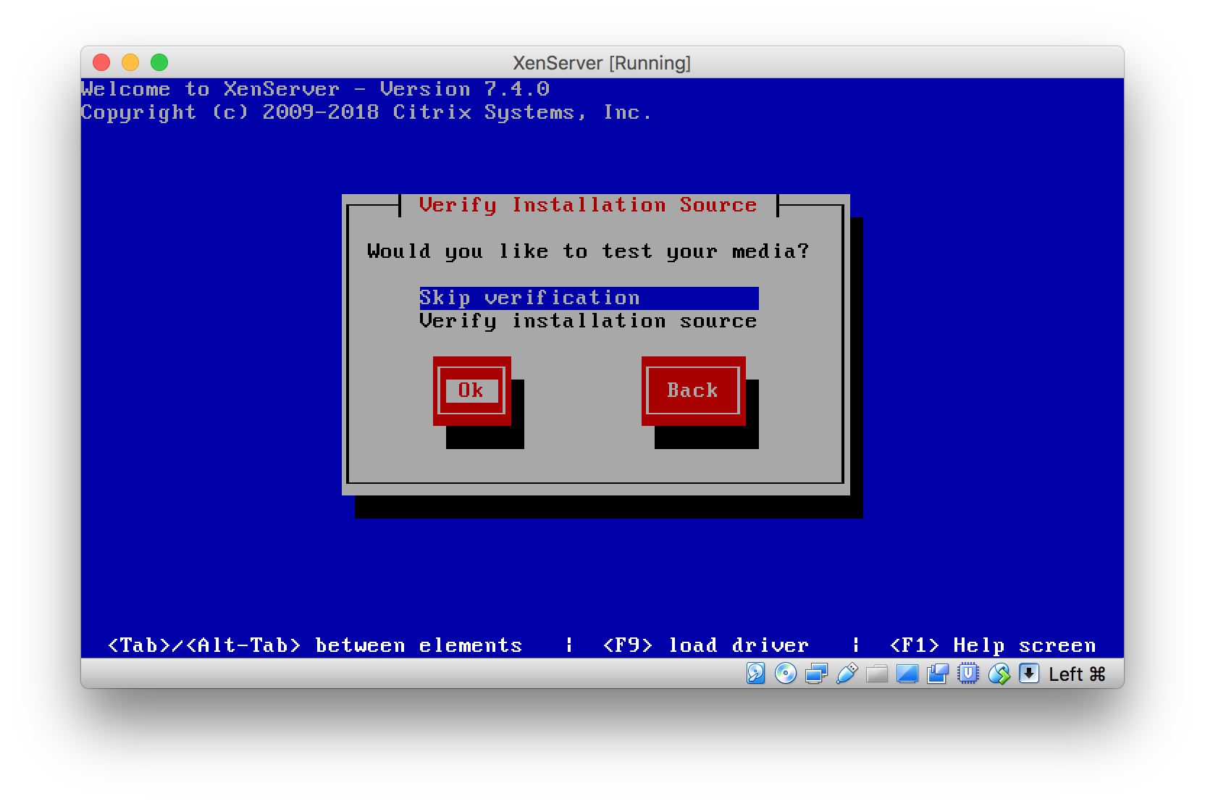Select the Skip verification option
Viewport: 1205px width, 804px height.
tap(589, 298)
